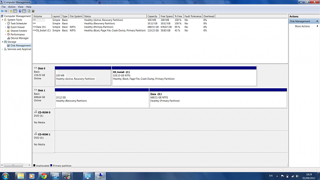Expand the Shared Folders node arrow
The image size is (320, 180).
pos(6,31)
